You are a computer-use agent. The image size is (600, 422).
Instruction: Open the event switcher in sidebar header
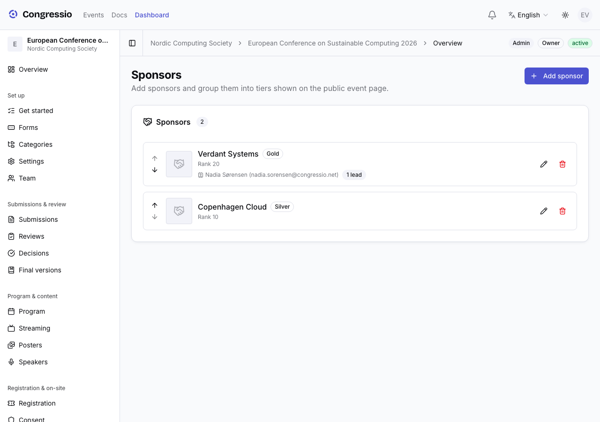point(60,44)
